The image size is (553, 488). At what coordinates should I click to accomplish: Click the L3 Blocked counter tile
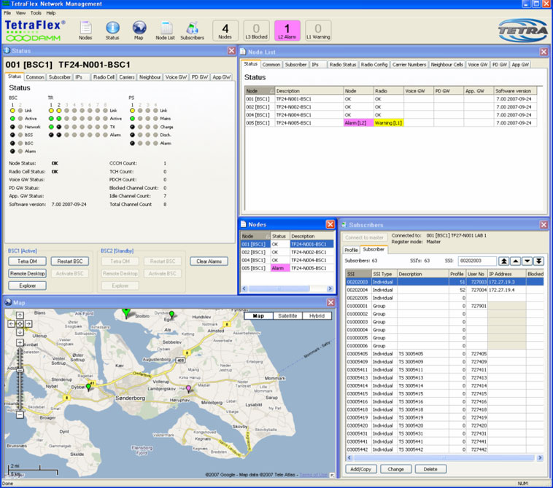tap(256, 31)
